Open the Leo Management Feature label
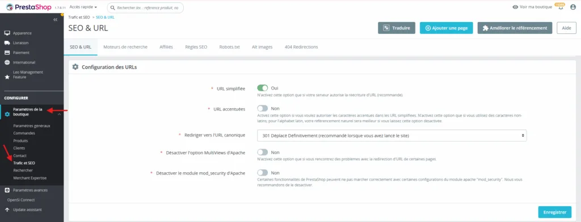 [28, 75]
